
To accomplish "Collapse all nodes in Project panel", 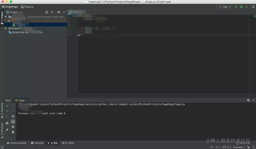I will (x=52, y=12).
